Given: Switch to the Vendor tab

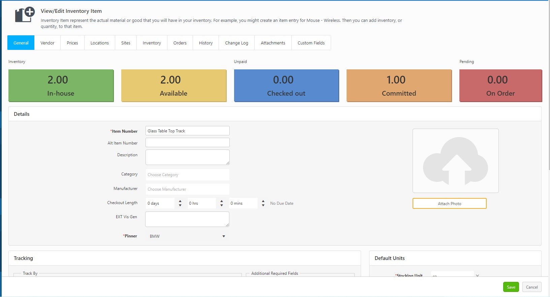Looking at the screenshot, I should pos(47,43).
